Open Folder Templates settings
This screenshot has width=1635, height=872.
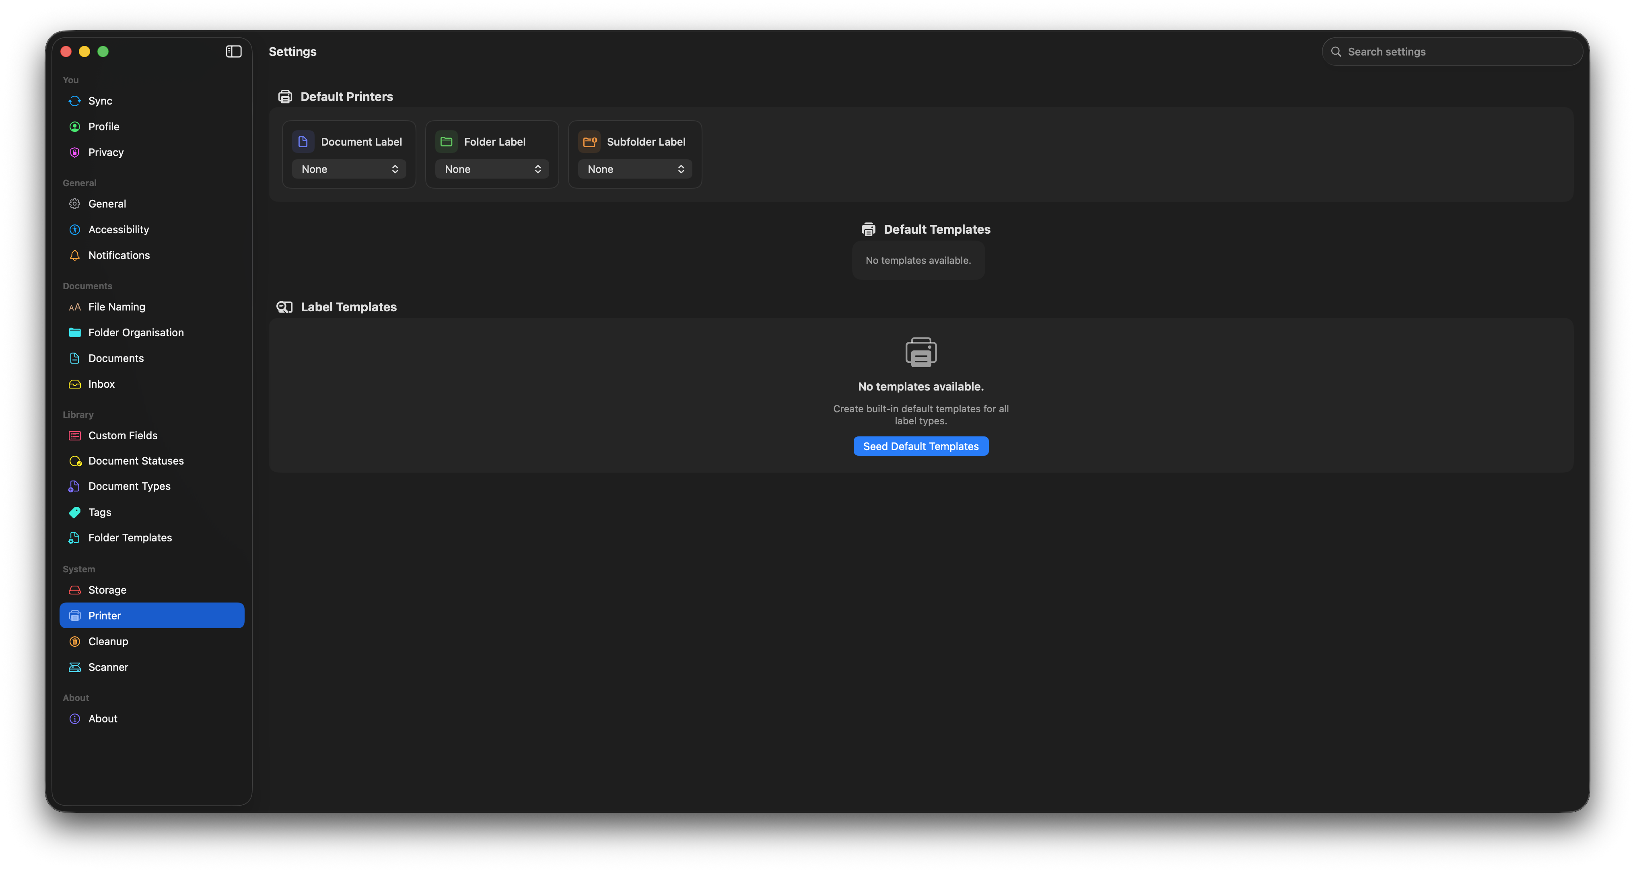[x=130, y=537]
